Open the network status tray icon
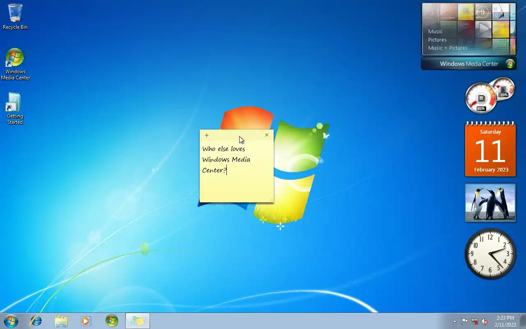Viewport: 526px width, 329px height. coord(475,321)
